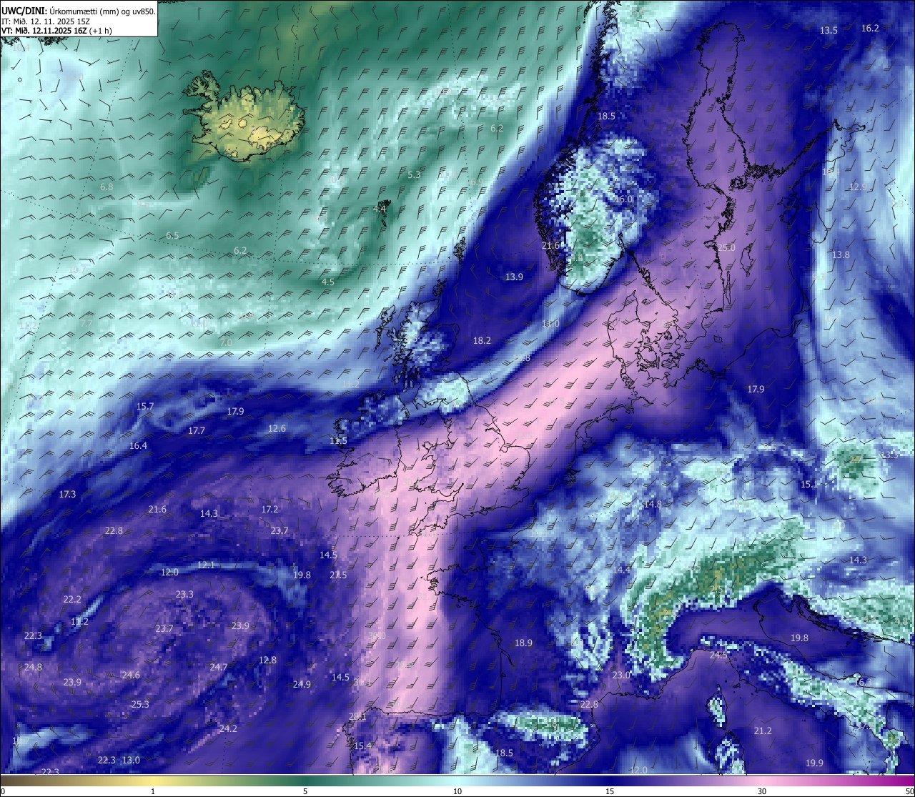Click the colorbar tick label '30'
This screenshot has height=797, width=915.
click(x=762, y=791)
